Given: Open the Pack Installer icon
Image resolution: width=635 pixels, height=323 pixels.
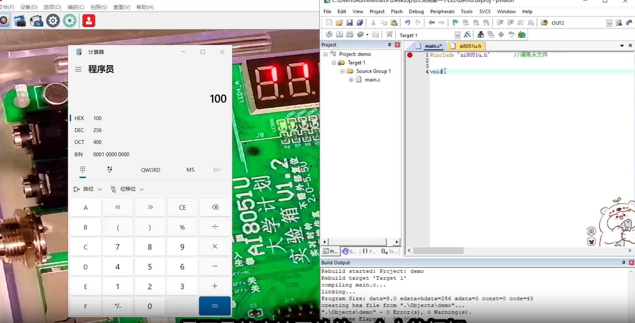Looking at the screenshot, I should pyautogui.click(x=522, y=34).
